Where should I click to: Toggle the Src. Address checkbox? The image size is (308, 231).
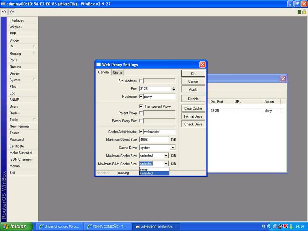(x=141, y=81)
